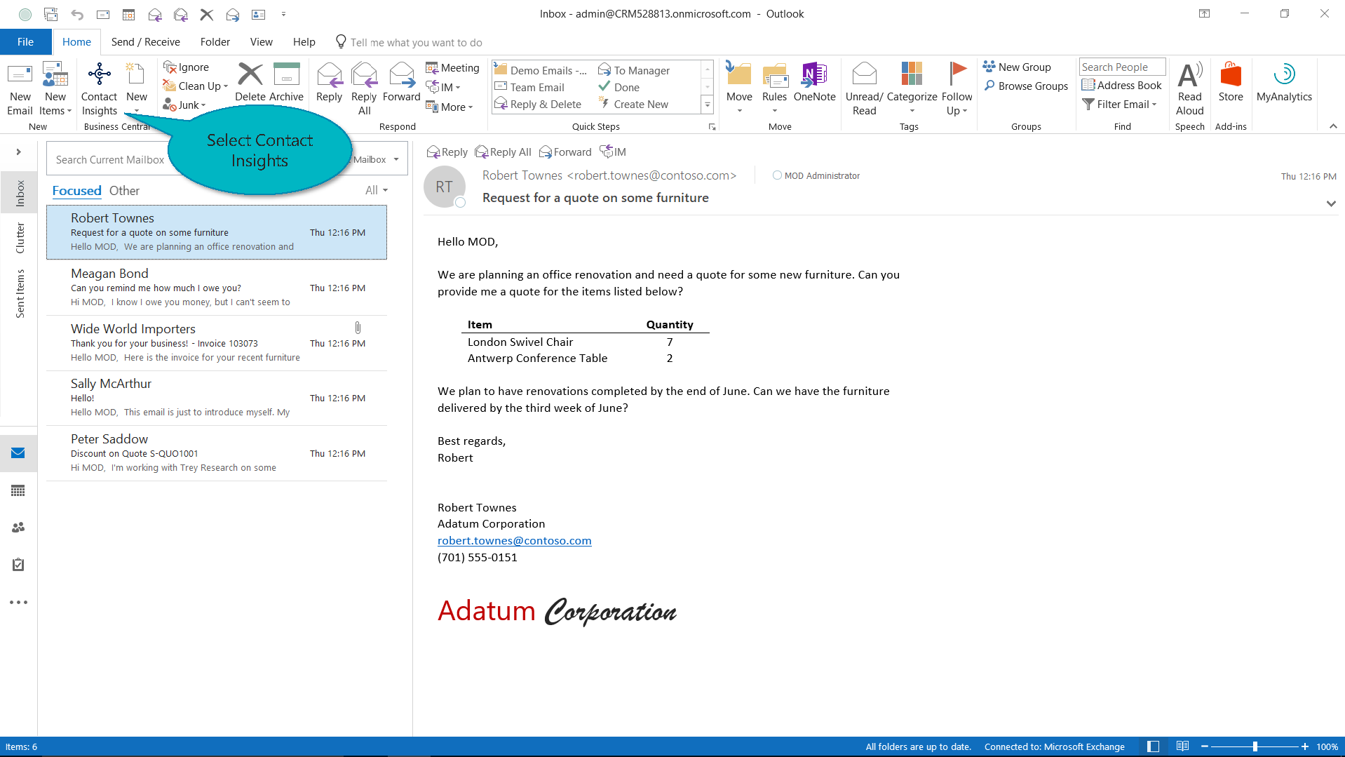This screenshot has width=1345, height=757.
Task: Archive the selected message
Action: point(286,83)
